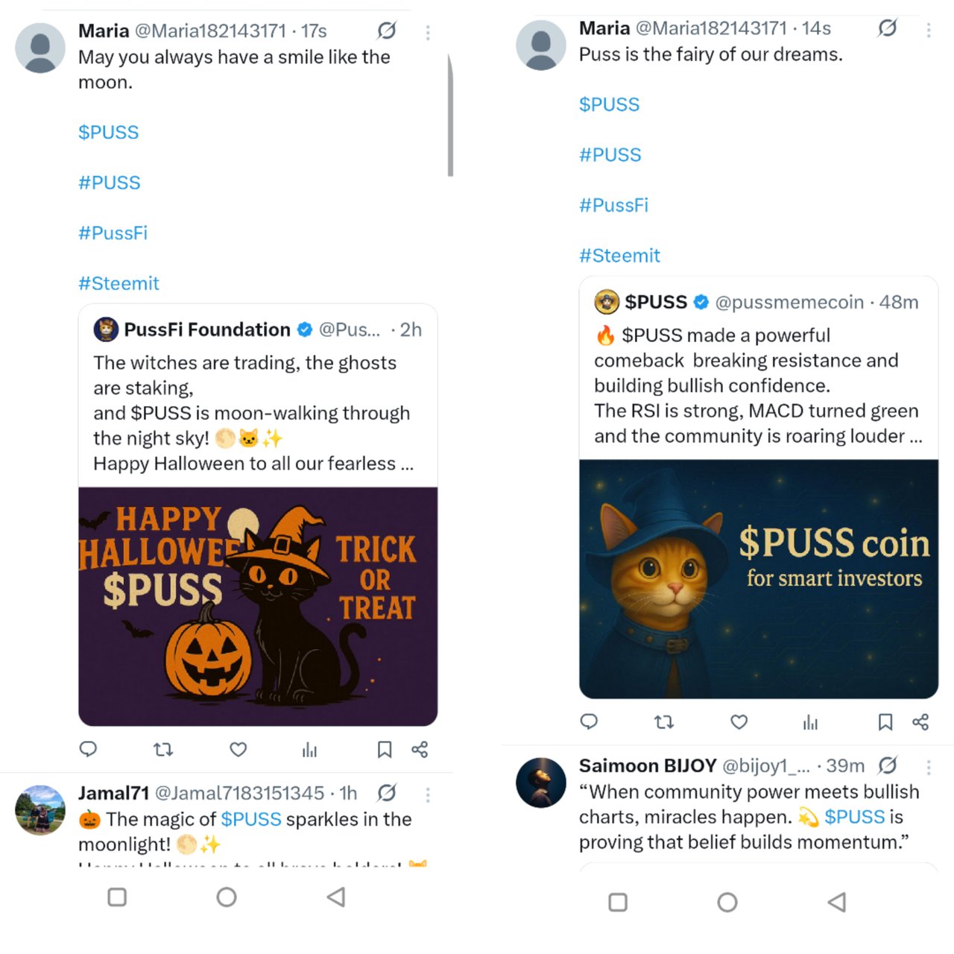The width and height of the screenshot is (954, 954).
Task: Tap Android back button on right screen
Action: coord(837,902)
